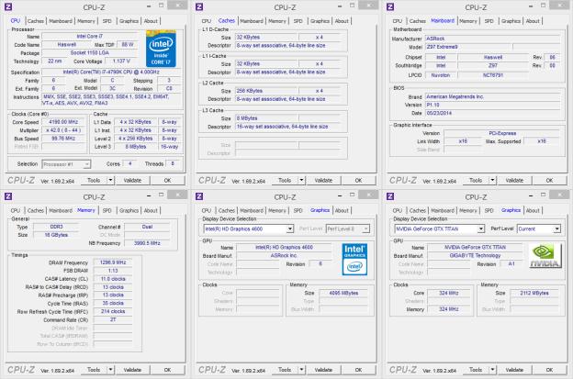
Task: Open the CPU tab in the GTX TITAN window
Action: click(398, 211)
